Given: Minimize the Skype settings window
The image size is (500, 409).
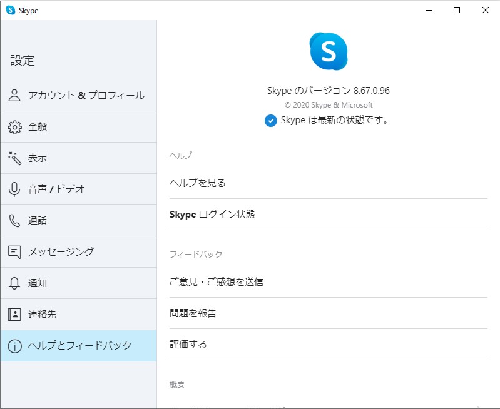Looking at the screenshot, I should [429, 10].
